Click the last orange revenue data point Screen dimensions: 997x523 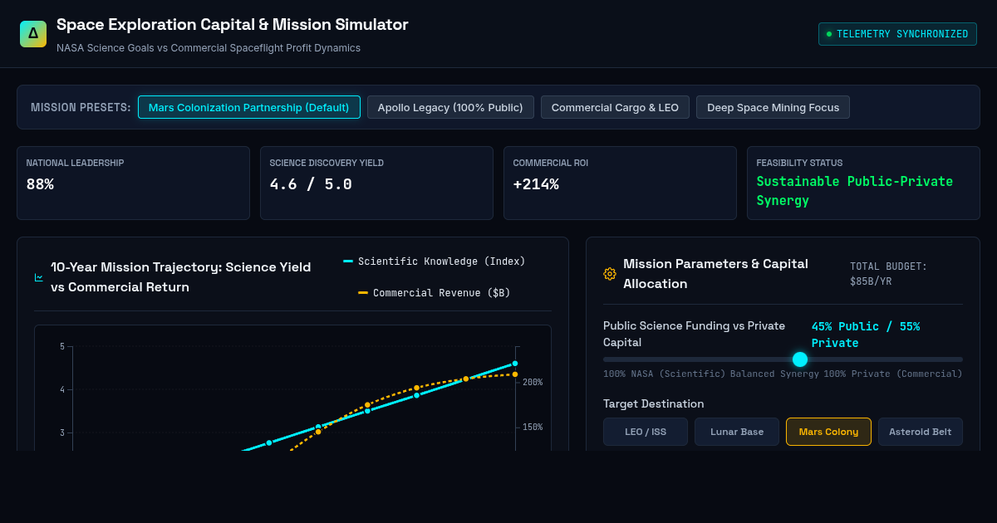pyautogui.click(x=515, y=374)
